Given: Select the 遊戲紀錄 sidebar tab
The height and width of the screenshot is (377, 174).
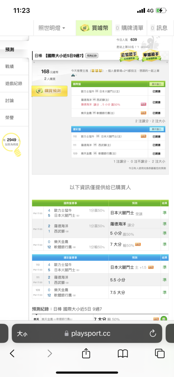Looking at the screenshot, I should pyautogui.click(x=14, y=84).
